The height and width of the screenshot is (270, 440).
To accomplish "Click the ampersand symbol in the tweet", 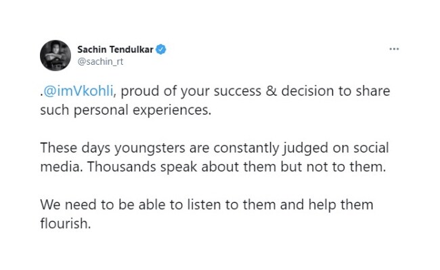I will point(271,91).
